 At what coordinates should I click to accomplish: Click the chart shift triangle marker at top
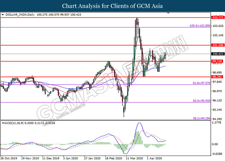[168, 13]
